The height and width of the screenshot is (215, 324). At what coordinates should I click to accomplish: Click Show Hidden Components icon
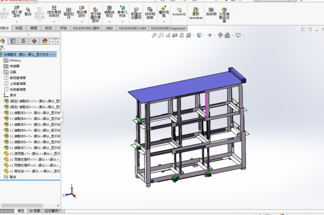point(95,10)
